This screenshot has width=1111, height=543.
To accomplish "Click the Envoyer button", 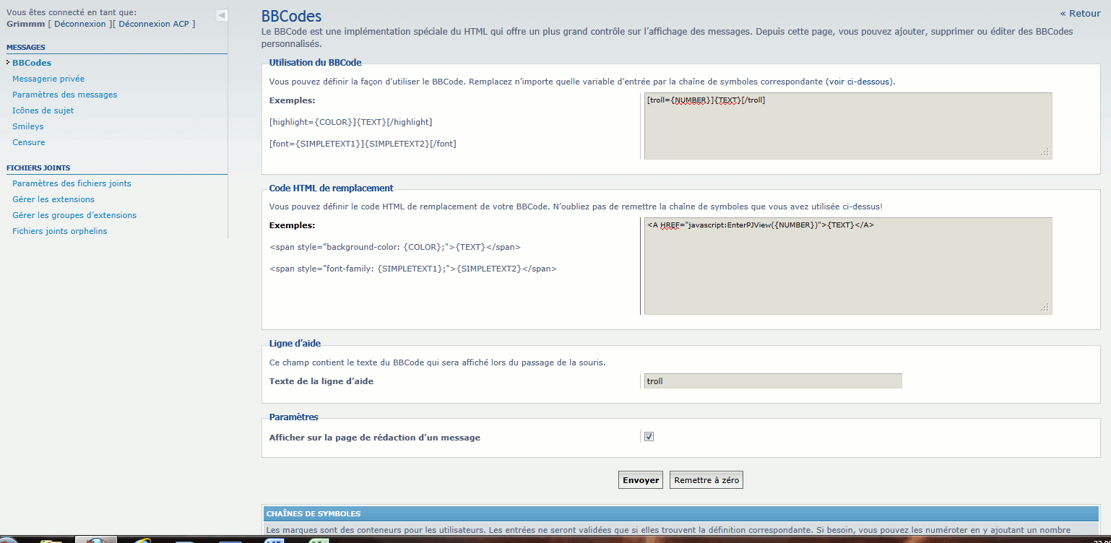I will coord(641,480).
